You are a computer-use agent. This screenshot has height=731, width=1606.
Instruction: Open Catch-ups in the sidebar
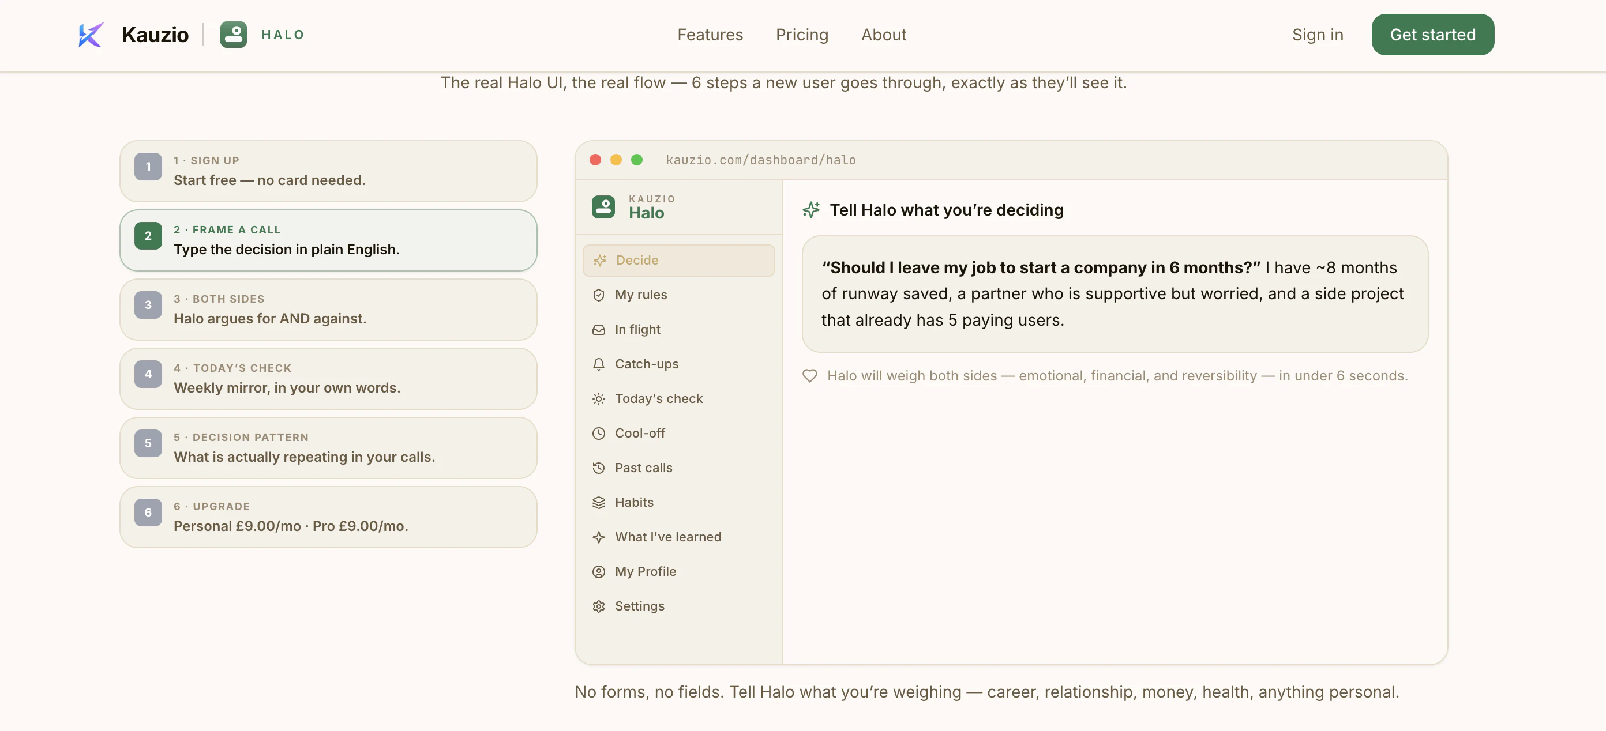pos(678,364)
